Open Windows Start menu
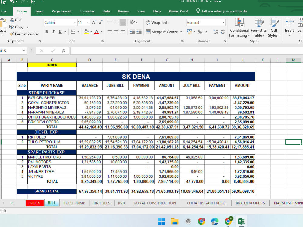The height and width of the screenshot is (227, 303). coord(161,221)
